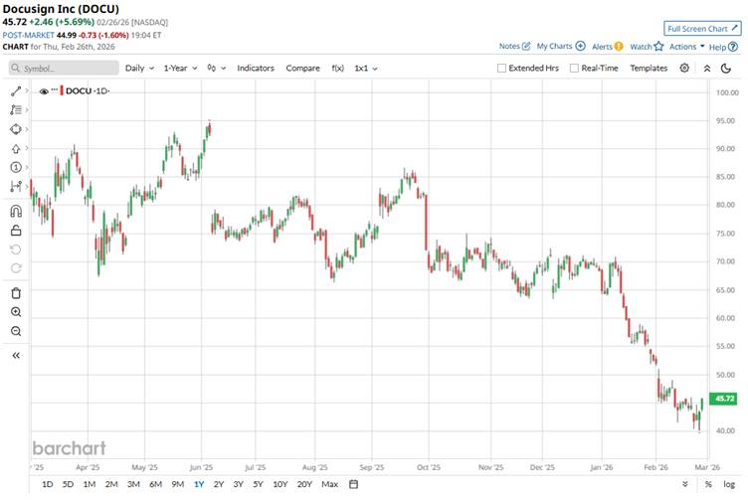This screenshot has height=500, width=748.
Task: Add DOCU to Watch list
Action: 647,47
